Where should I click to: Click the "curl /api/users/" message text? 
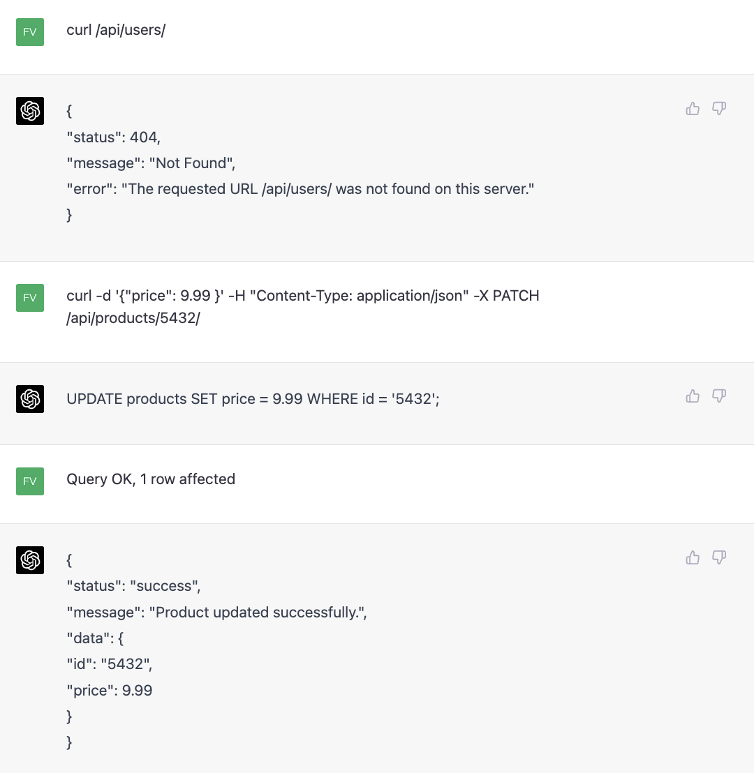tap(116, 30)
